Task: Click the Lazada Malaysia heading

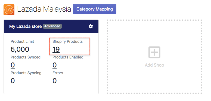Action: point(44,9)
